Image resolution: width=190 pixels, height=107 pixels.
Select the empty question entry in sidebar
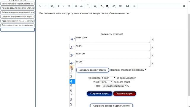(x=18, y=30)
